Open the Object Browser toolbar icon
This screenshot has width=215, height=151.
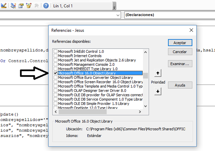click(x=29, y=6)
